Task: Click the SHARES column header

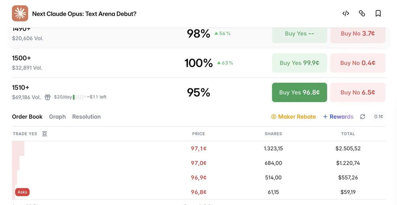Action: (273, 134)
